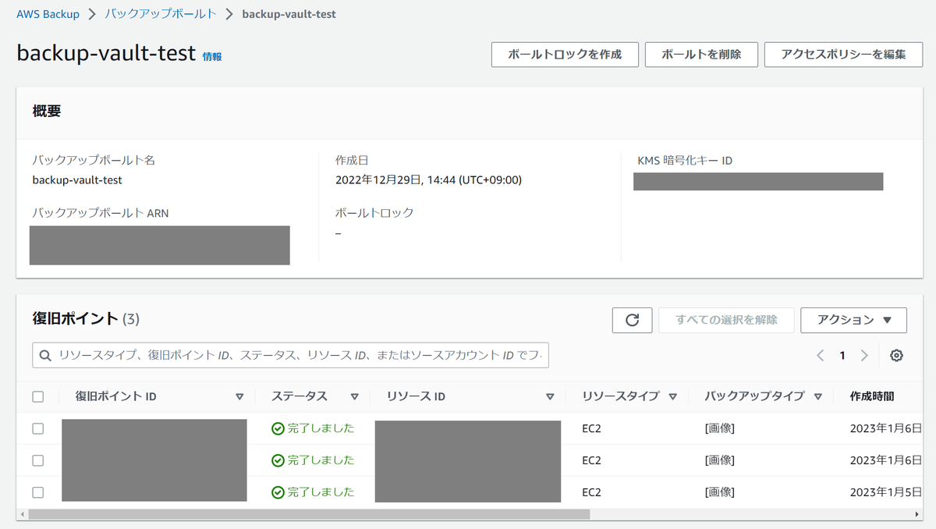Click creation date 2022年12月29日, 14:44

[x=428, y=180]
